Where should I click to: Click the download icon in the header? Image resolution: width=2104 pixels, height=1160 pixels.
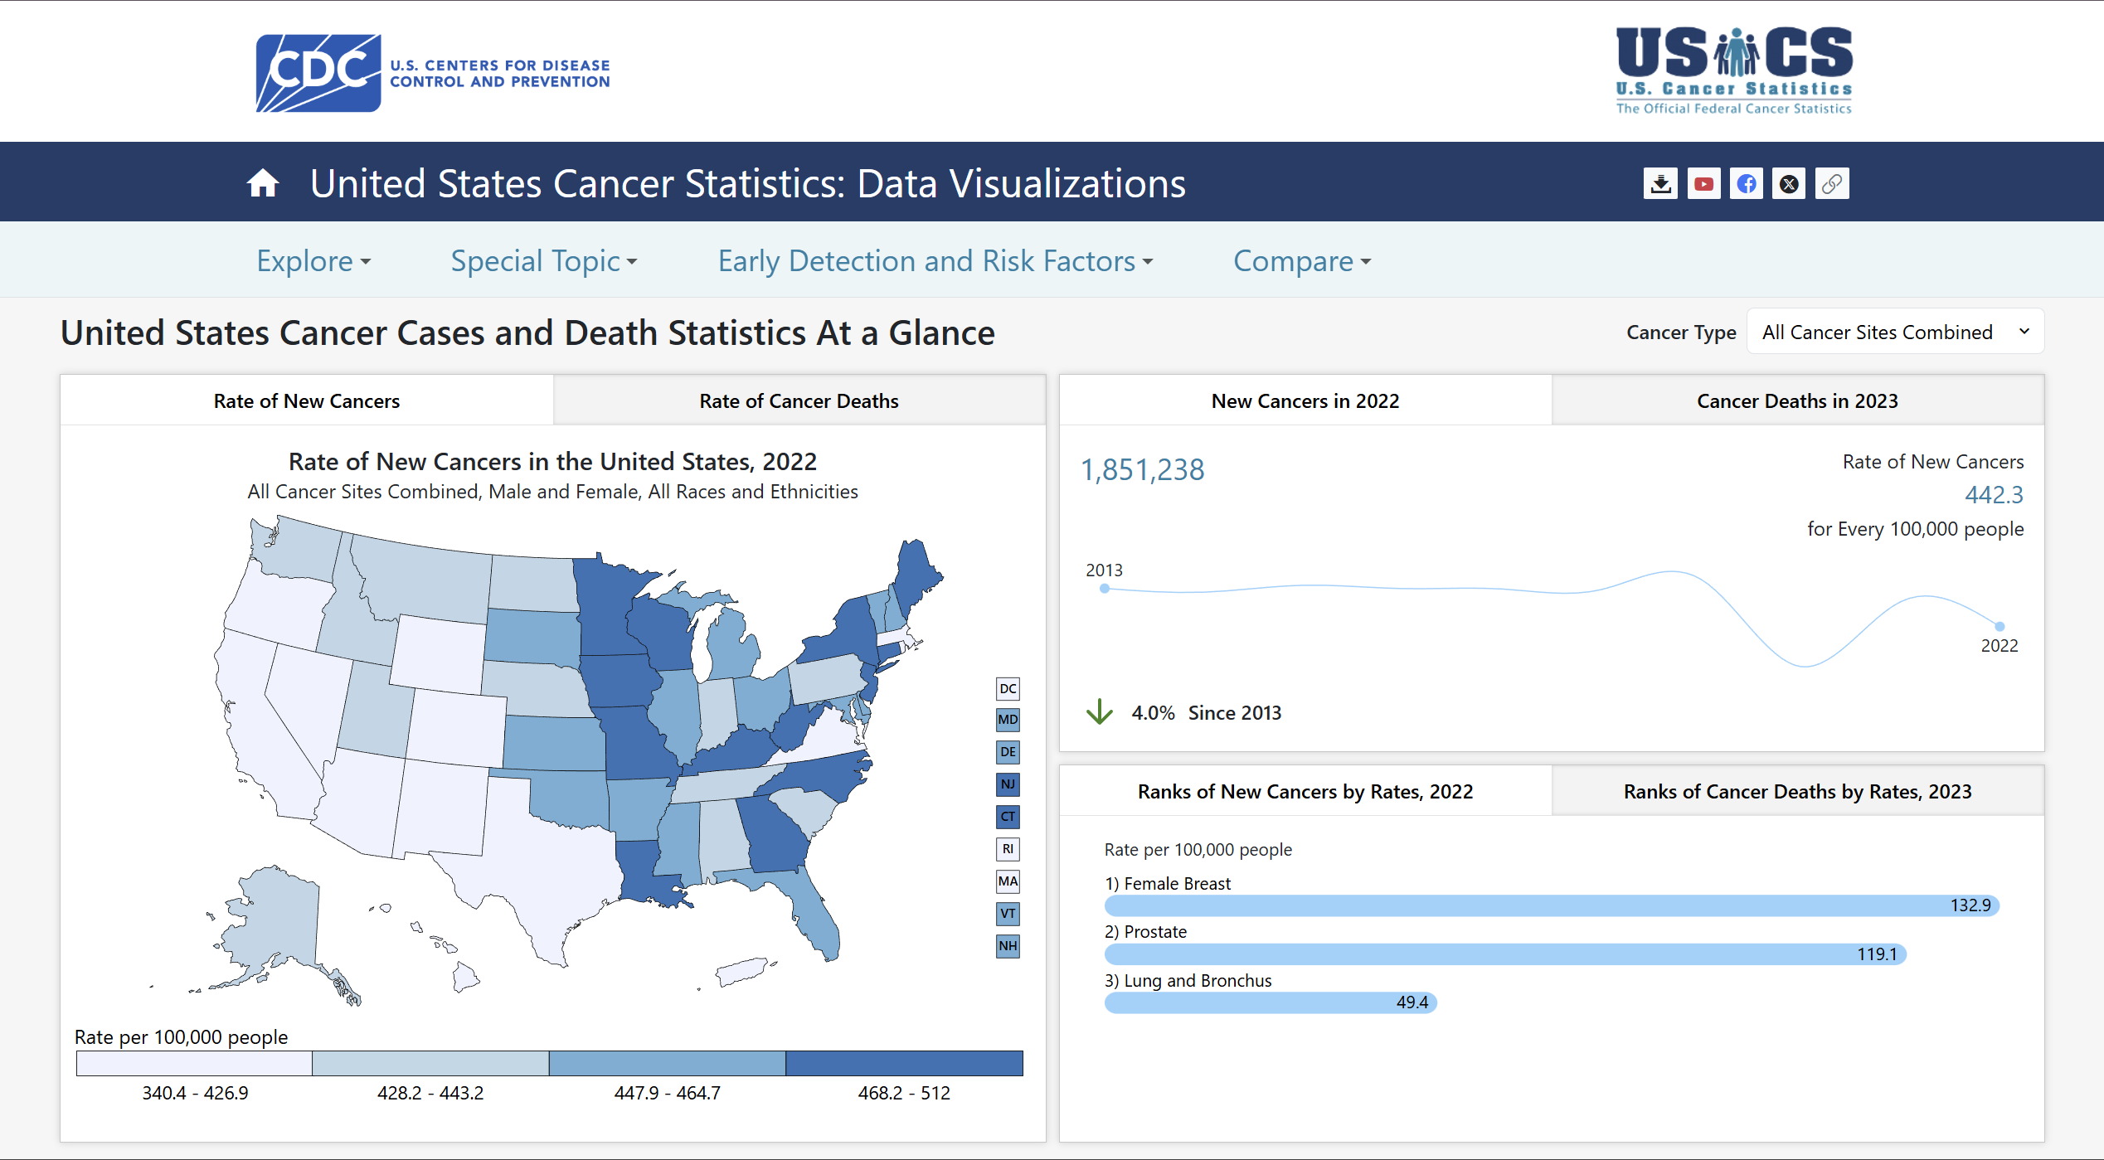pos(1659,182)
